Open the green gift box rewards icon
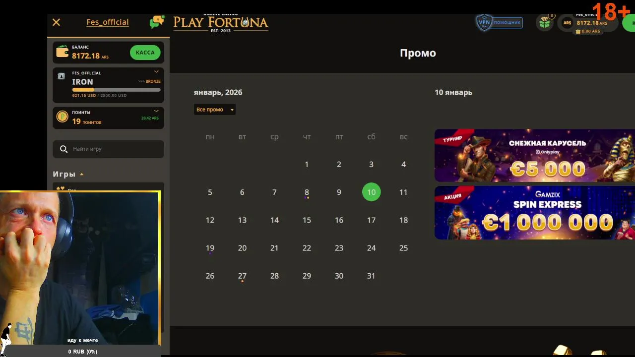This screenshot has height=357, width=635. coord(545,22)
